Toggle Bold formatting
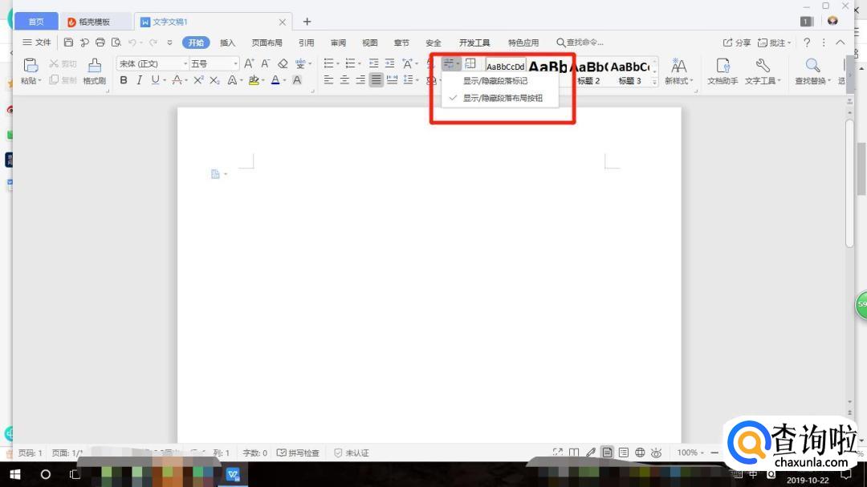 [124, 80]
